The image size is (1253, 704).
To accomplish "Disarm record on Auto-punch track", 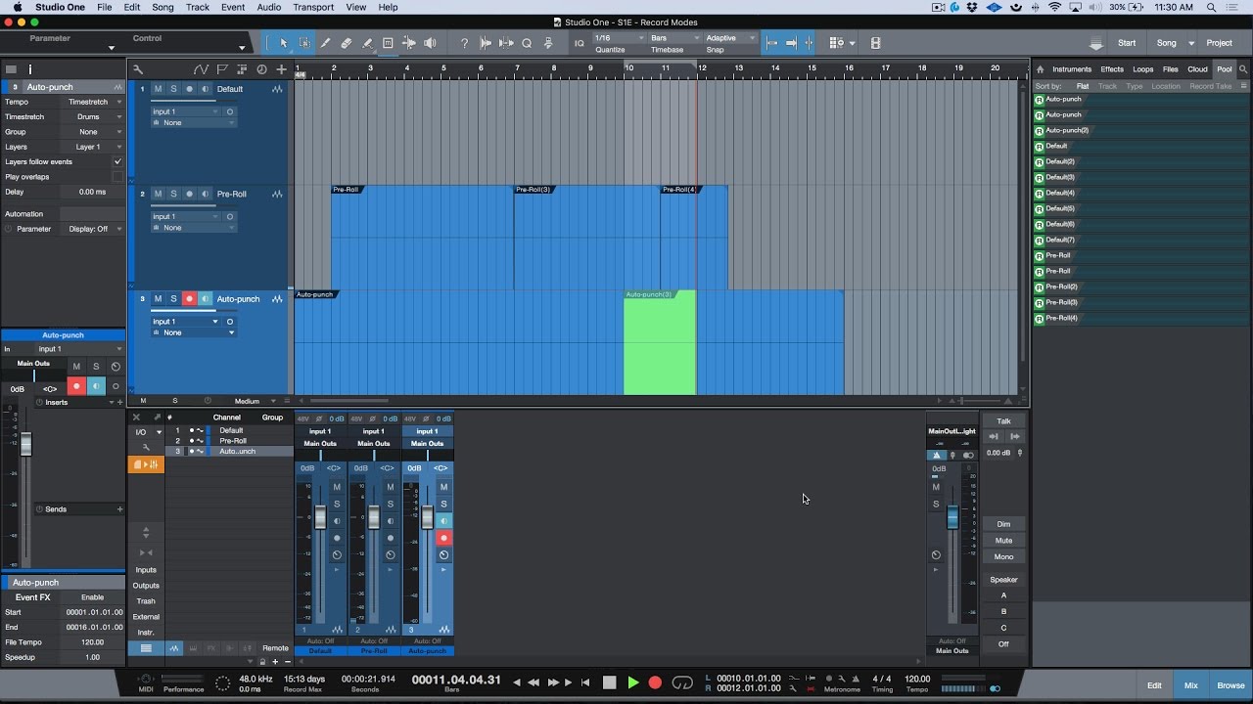I will 190,298.
